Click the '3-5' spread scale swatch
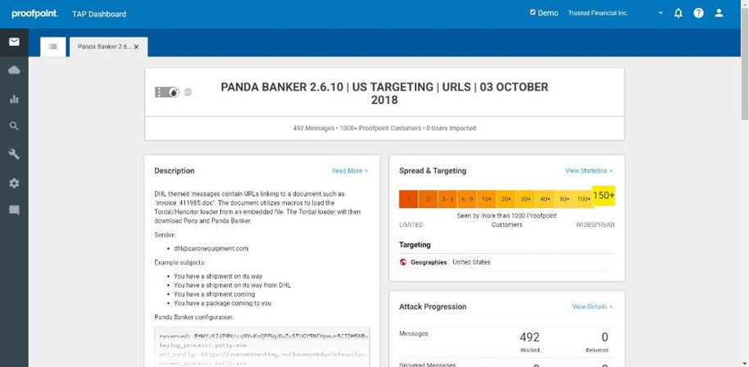This screenshot has width=749, height=367. 448,199
